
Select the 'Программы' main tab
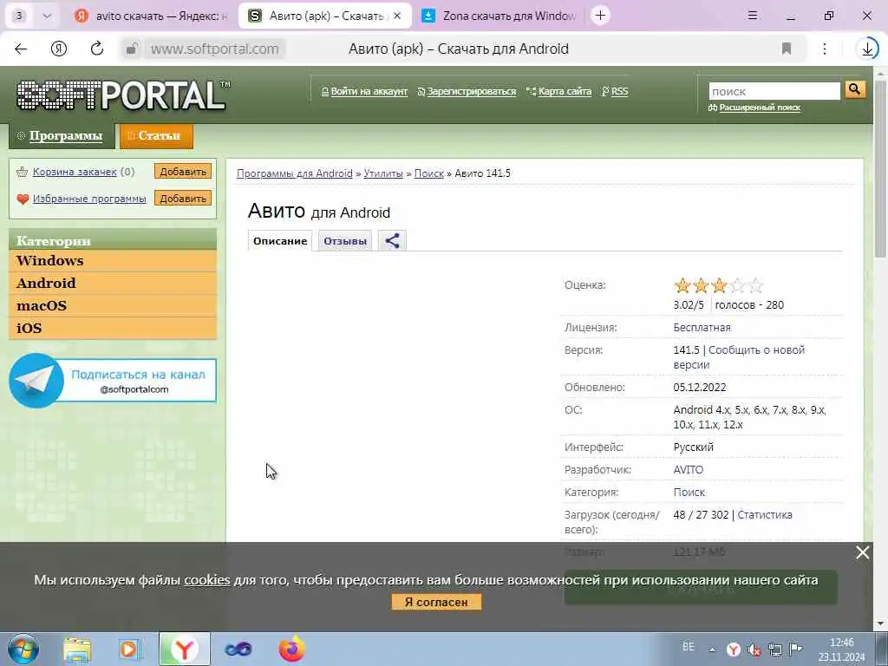62,136
